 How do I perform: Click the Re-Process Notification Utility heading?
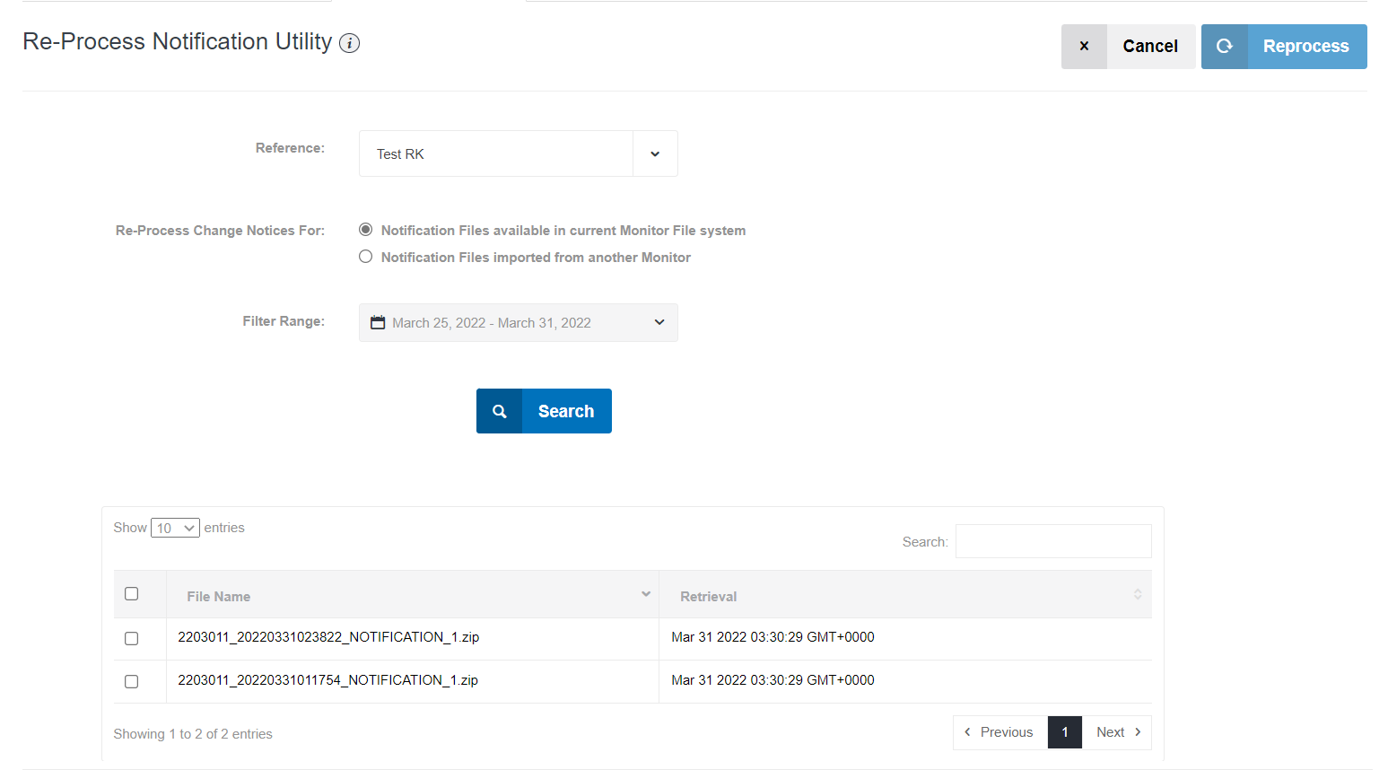(x=178, y=42)
